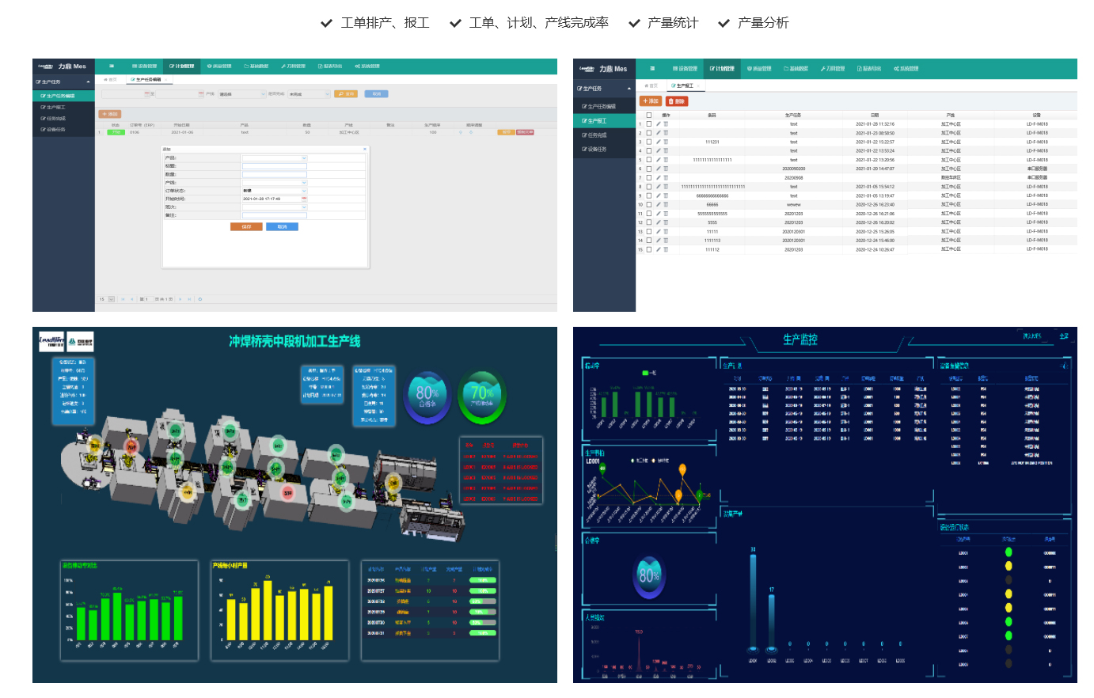Tick checkbox for row with barcode 111112
Viewport: 1094px width, 698px height.
[x=649, y=249]
